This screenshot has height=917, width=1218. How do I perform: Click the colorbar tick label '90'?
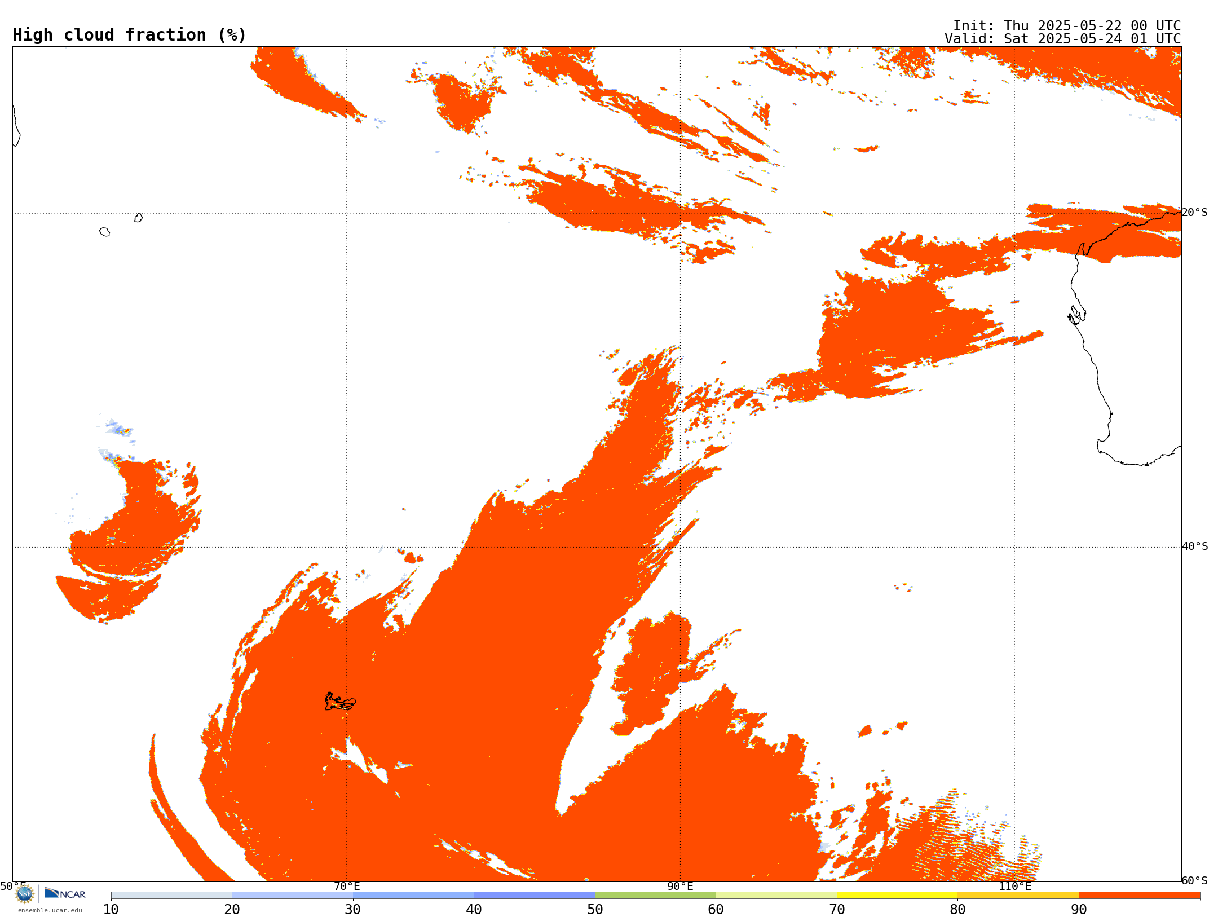[x=1079, y=910]
